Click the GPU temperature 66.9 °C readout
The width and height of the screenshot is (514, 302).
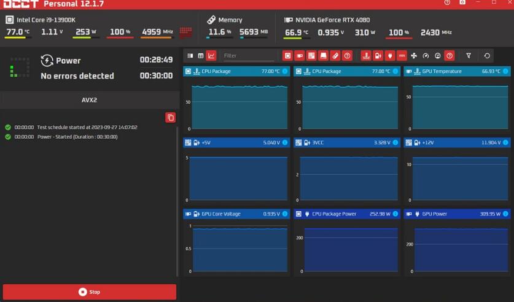pos(297,33)
